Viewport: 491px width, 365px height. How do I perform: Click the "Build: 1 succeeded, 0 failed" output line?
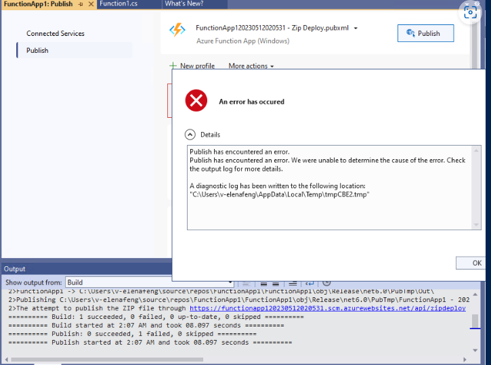click(156, 317)
